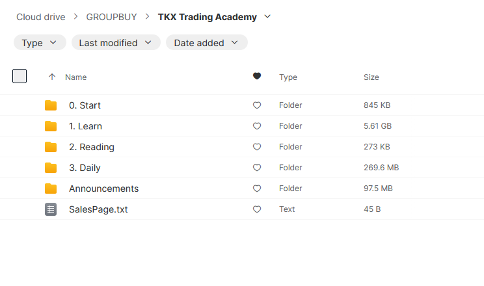Expand the Date added filter dropdown
The width and height of the screenshot is (484, 286).
pyautogui.click(x=206, y=43)
